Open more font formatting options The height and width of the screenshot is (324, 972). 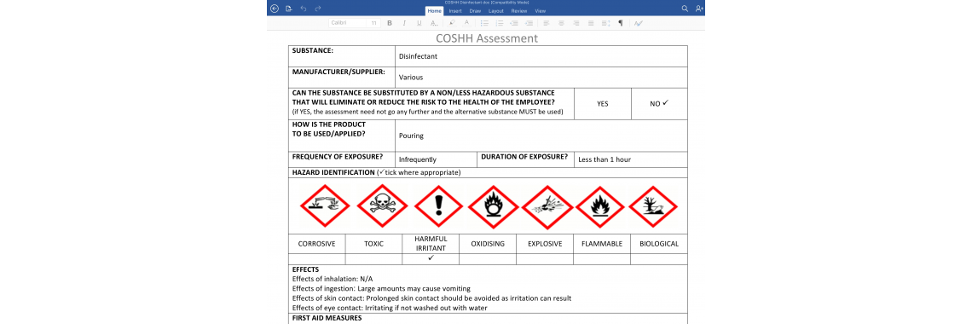coord(435,23)
